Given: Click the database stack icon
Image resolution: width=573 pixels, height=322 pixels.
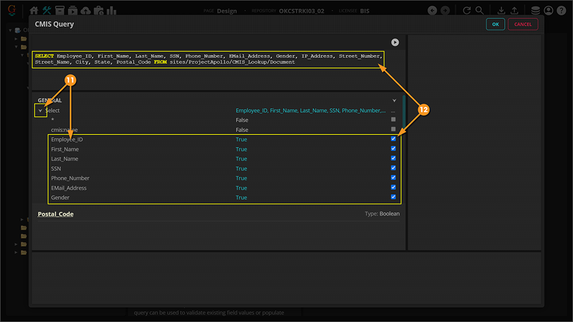Looking at the screenshot, I should click(x=535, y=11).
